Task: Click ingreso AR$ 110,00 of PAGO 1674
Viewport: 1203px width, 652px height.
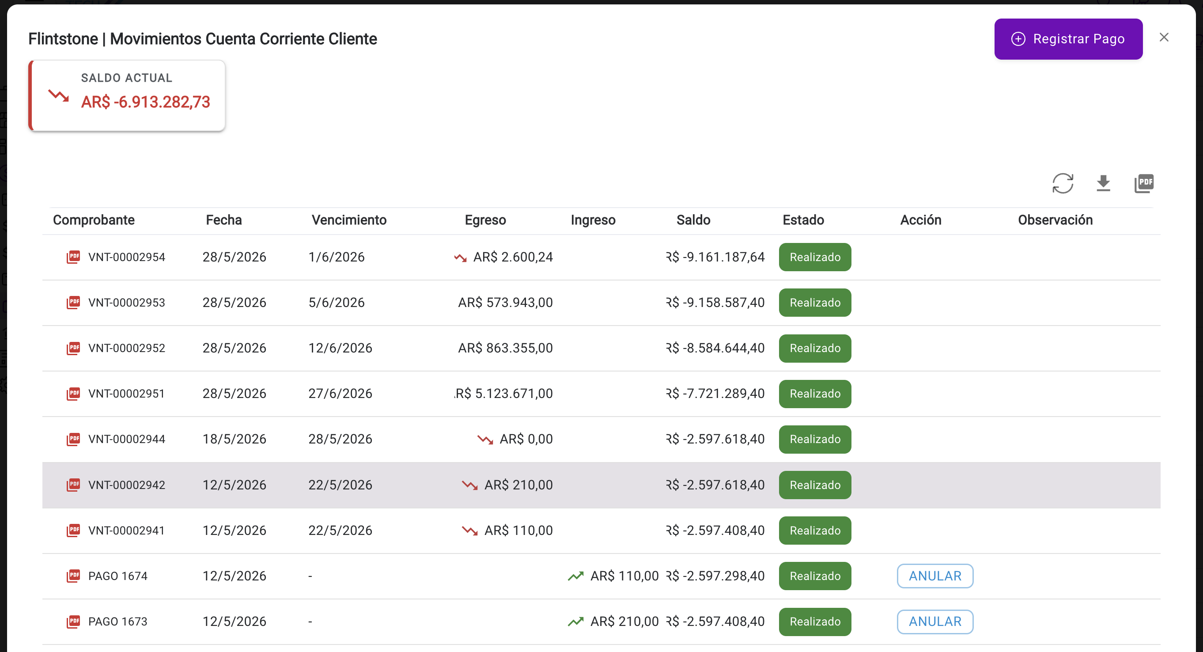Action: point(624,576)
